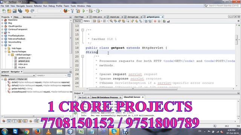Click the Shift Line Left icon
The height and width of the screenshot is (135, 241).
point(146,21)
